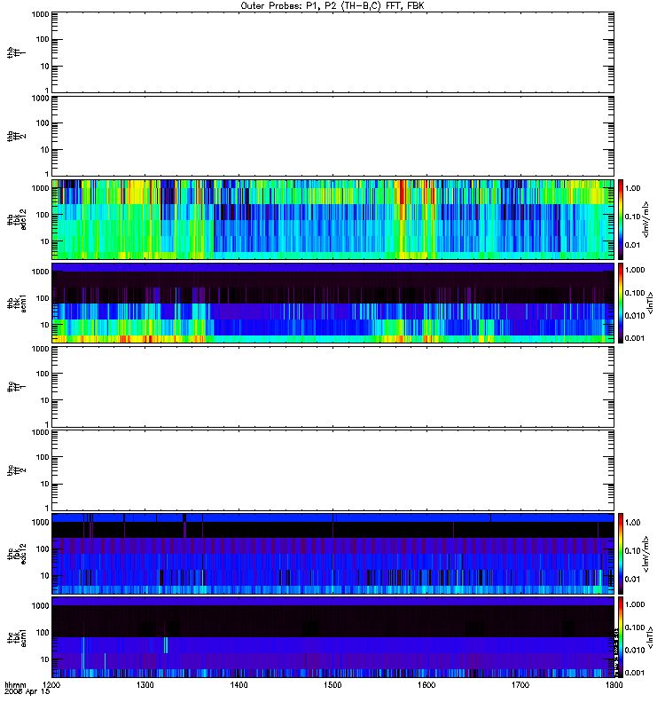The height and width of the screenshot is (710, 665).
Task: Click the '0.001' tick on thb scm1 color bar
Action: (x=635, y=338)
